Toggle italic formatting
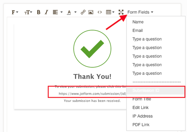 (x=46, y=12)
